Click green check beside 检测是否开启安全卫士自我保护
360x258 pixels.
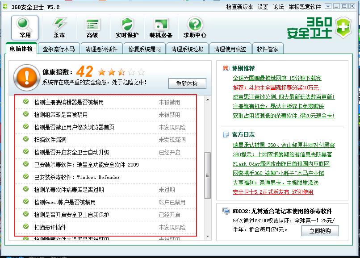point(26,214)
